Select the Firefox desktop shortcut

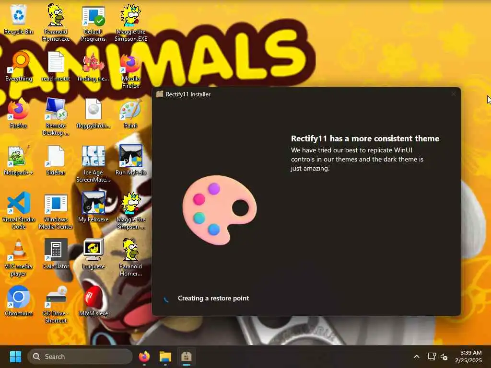19,113
